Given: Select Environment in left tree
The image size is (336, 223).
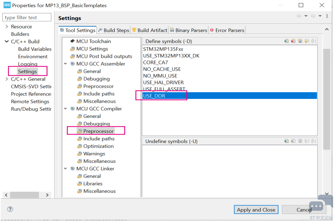Looking at the screenshot, I should pos(33,56).
